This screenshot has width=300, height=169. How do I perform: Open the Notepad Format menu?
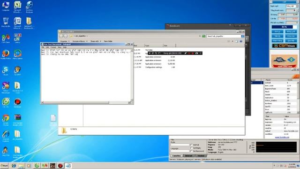click(x=53, y=47)
